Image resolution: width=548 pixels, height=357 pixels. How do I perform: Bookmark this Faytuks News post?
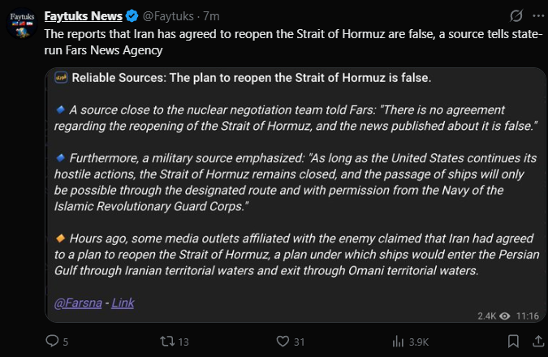[x=513, y=341]
